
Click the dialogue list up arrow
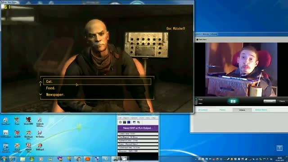tap(40, 83)
